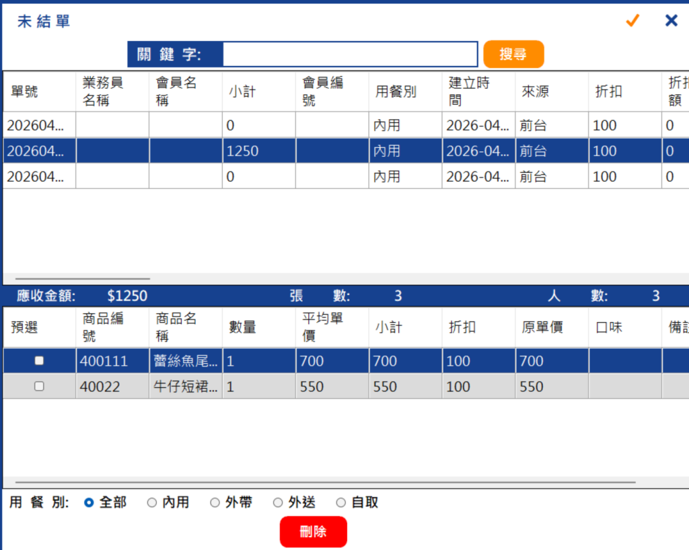The width and height of the screenshot is (689, 550).
Task: Click the item list horizontal scrollbar
Action: tap(325, 482)
